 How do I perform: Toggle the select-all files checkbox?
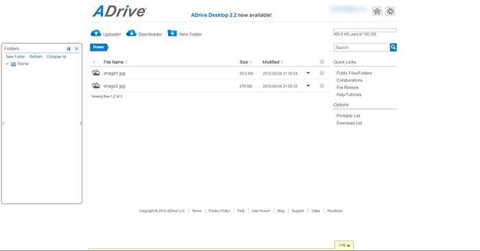point(322,62)
